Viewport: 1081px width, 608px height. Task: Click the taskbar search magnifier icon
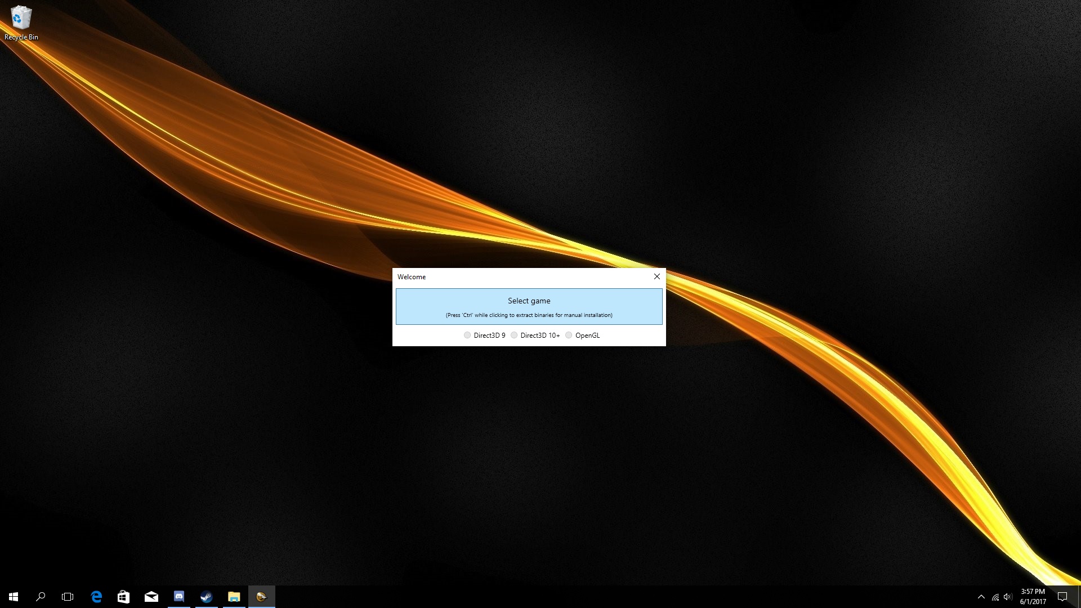(41, 597)
